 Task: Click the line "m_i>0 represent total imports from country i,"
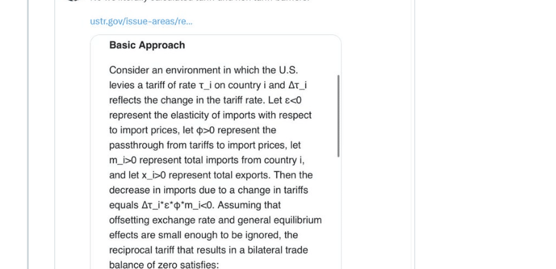click(x=207, y=160)
